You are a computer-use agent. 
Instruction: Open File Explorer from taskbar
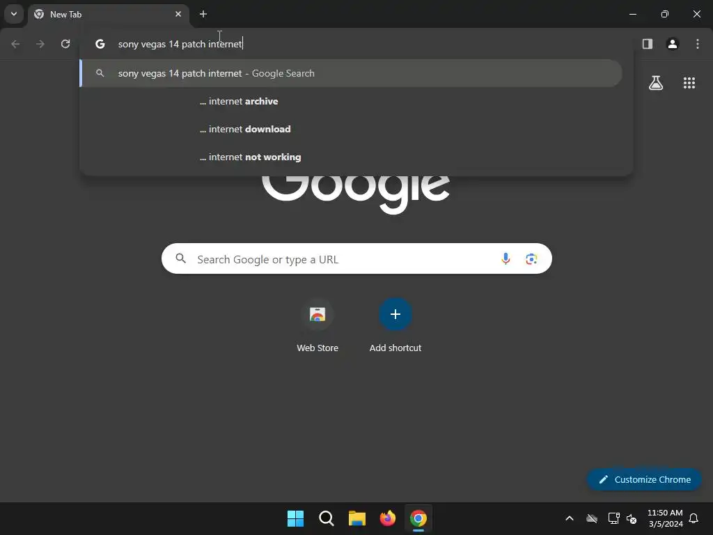click(x=357, y=518)
